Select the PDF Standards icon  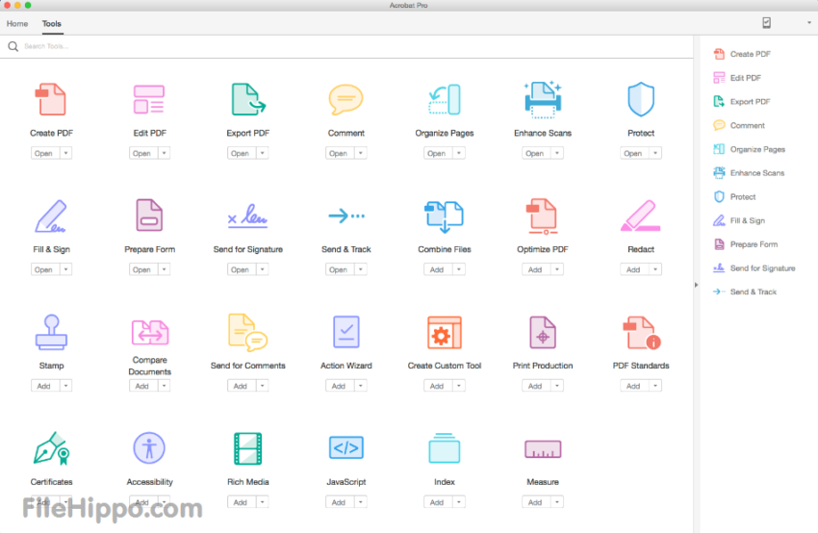(x=642, y=332)
